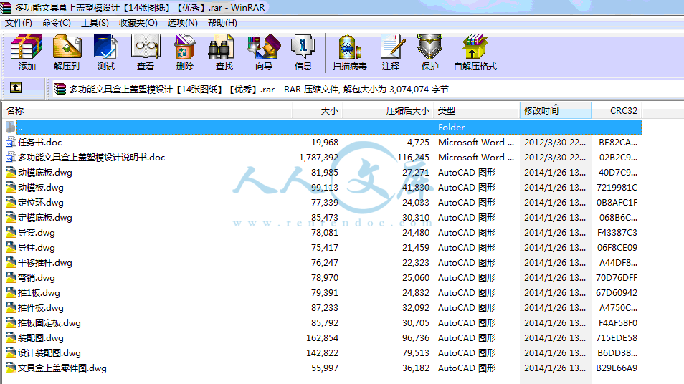Viewport: 684px width, 384px height.
Task: Click the 查看 (View) toolbar icon
Action: tap(146, 47)
